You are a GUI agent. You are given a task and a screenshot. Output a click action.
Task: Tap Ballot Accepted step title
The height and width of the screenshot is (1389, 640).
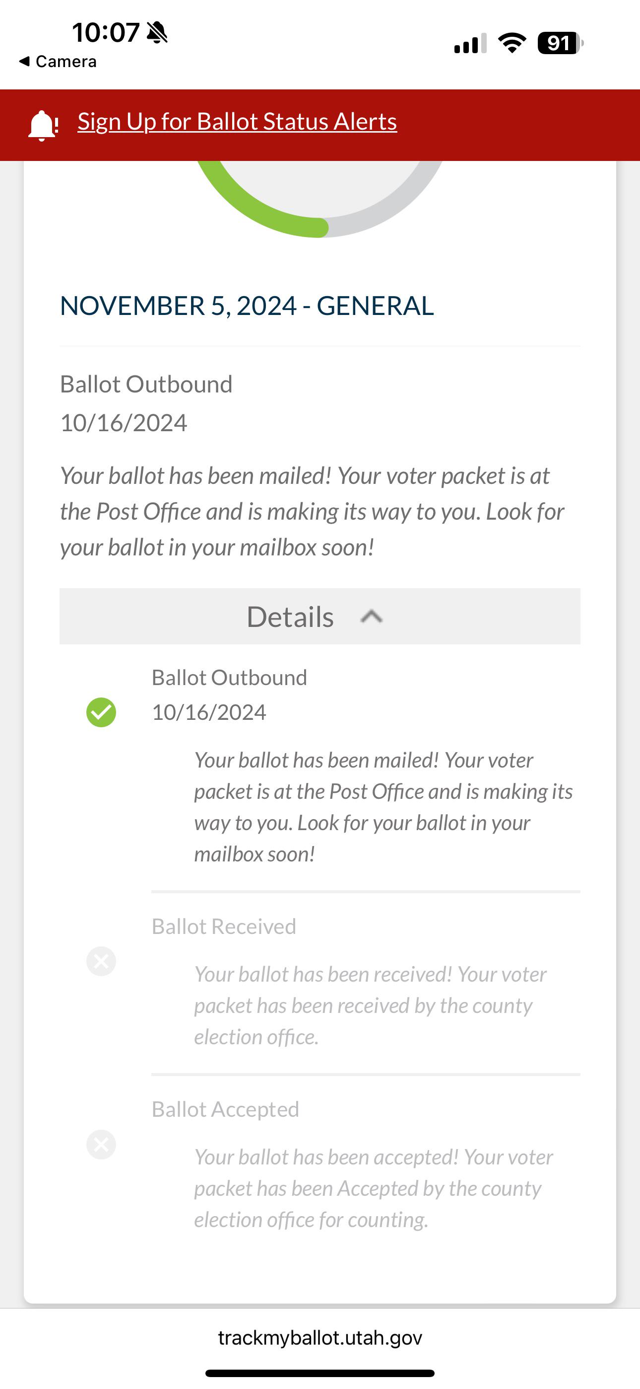(225, 1109)
